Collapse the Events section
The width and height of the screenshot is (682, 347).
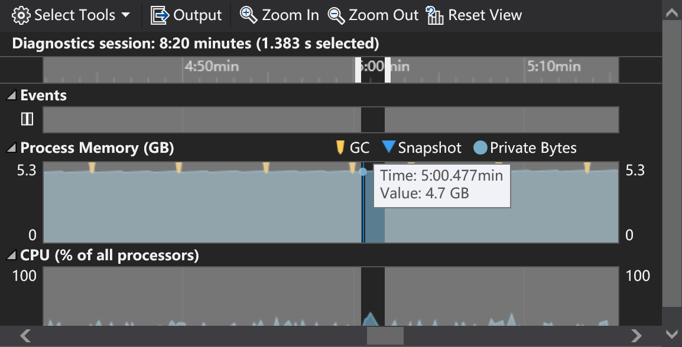[x=12, y=95]
